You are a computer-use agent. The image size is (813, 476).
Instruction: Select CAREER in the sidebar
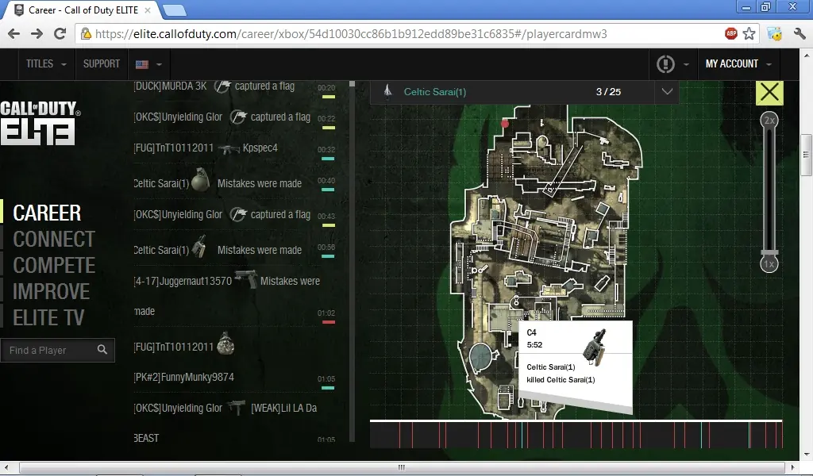pos(47,213)
